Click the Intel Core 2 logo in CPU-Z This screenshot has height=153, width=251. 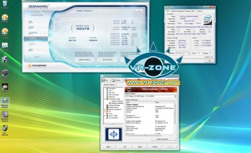click(x=207, y=20)
